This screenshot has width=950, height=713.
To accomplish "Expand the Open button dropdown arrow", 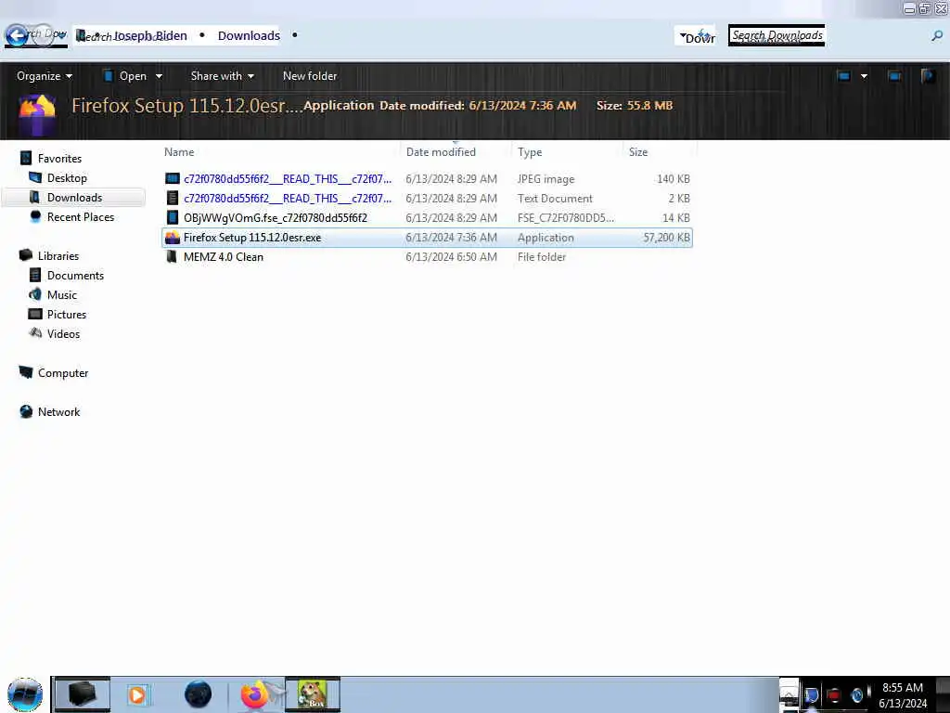I will click(159, 76).
